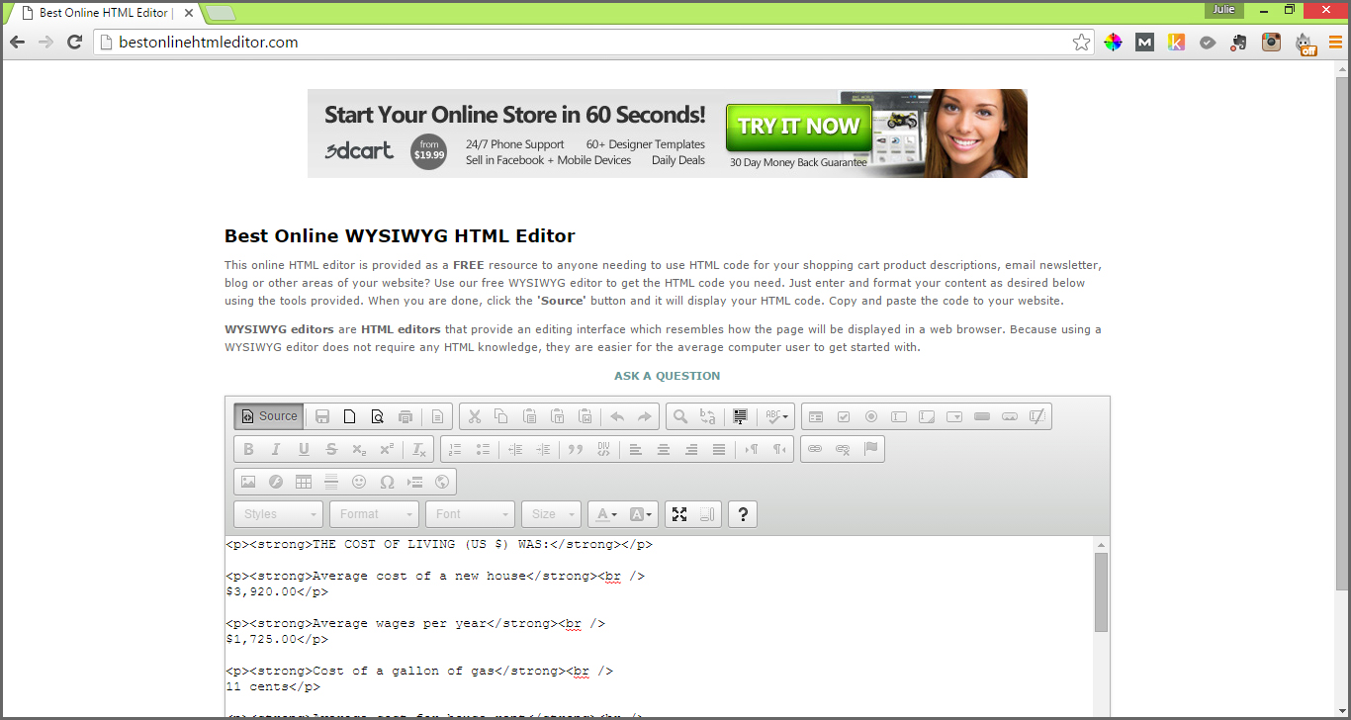Insert a Text Field form element

pyautogui.click(x=899, y=416)
